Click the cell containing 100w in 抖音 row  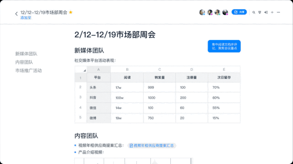pyautogui.click(x=127, y=97)
